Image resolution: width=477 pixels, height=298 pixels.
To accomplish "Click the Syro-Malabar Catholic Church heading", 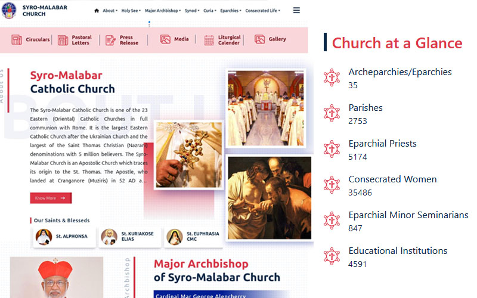I will point(72,82).
